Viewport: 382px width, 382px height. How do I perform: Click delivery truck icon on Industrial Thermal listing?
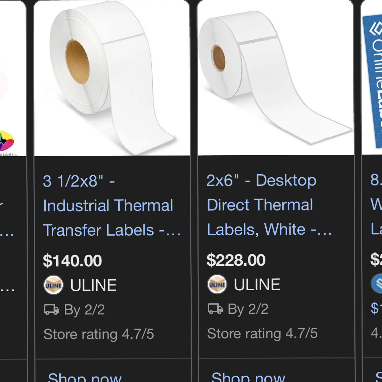click(51, 310)
